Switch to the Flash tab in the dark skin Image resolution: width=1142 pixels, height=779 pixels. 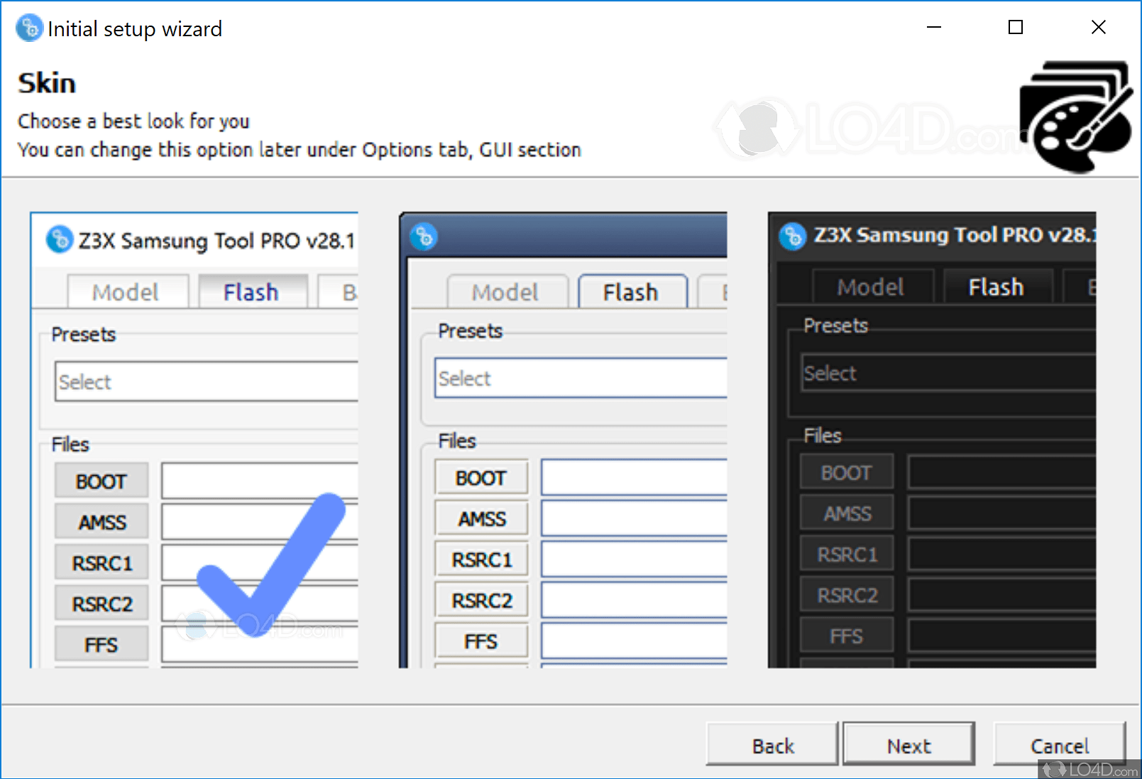996,286
